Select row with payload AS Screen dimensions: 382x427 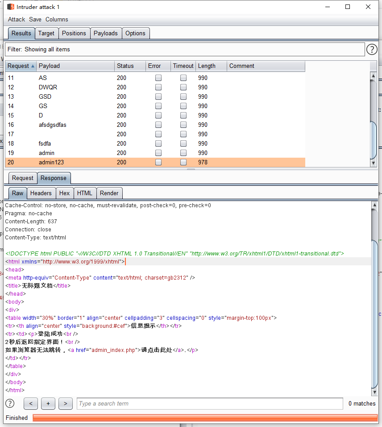(155, 78)
